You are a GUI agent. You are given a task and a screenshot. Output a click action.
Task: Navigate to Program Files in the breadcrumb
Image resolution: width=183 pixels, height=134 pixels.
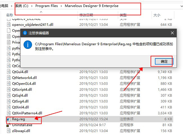(47, 6)
